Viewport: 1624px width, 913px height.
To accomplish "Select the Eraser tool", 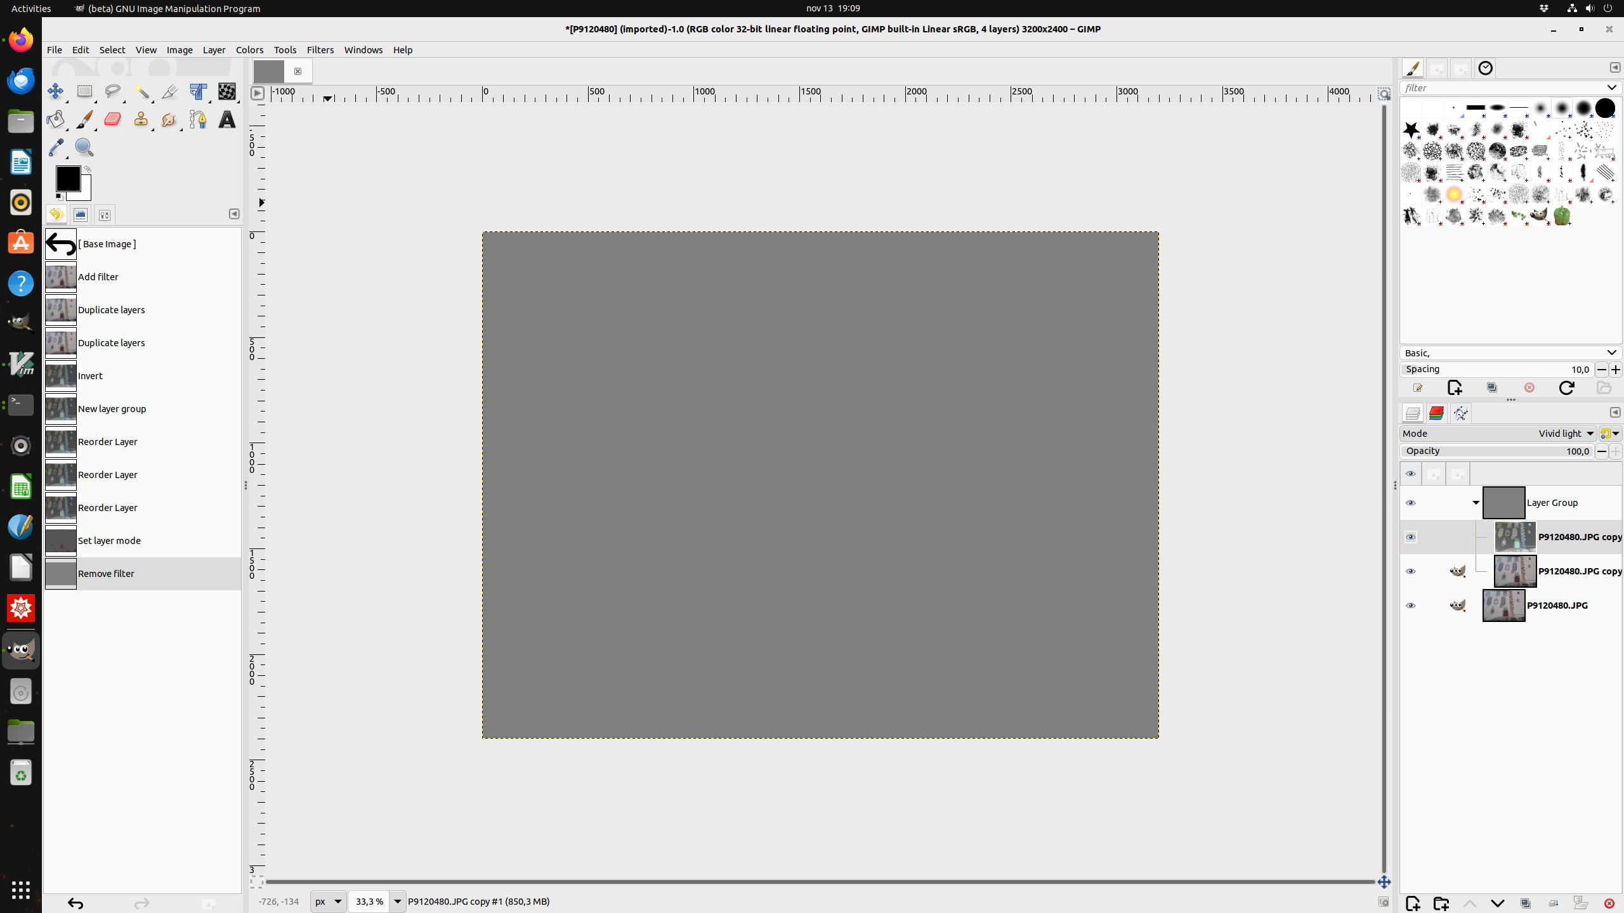I will tap(112, 119).
